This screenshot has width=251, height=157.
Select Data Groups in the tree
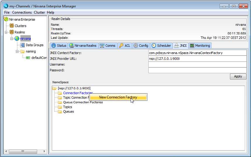click(35, 45)
